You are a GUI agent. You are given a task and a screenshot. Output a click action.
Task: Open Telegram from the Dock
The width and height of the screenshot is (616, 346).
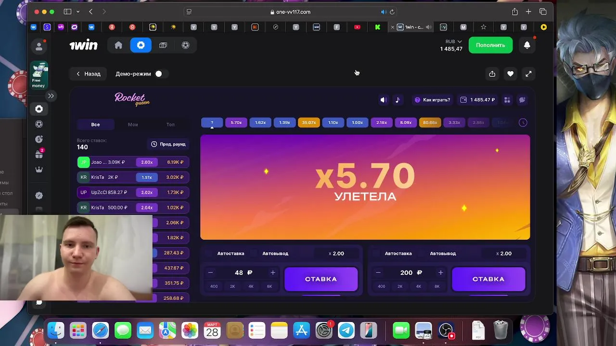346,331
